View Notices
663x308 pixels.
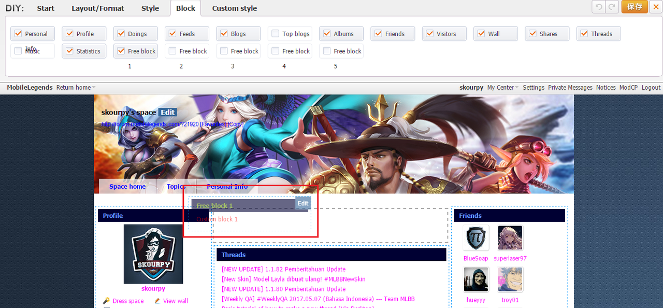pyautogui.click(x=606, y=88)
